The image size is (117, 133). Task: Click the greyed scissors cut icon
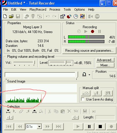[x=49, y=111]
